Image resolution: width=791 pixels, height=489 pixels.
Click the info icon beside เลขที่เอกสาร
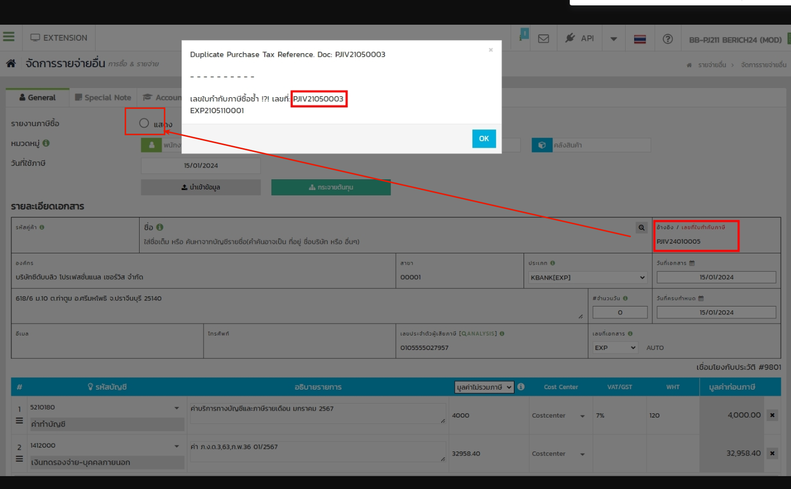[630, 333]
